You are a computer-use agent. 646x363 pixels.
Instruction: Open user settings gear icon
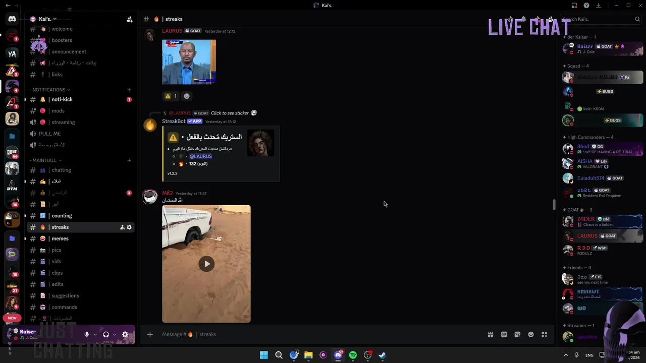[125, 334]
